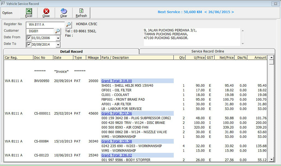Switch to the Service Record Online tab
Viewport: 281px width, 166px height.
coord(207,51)
